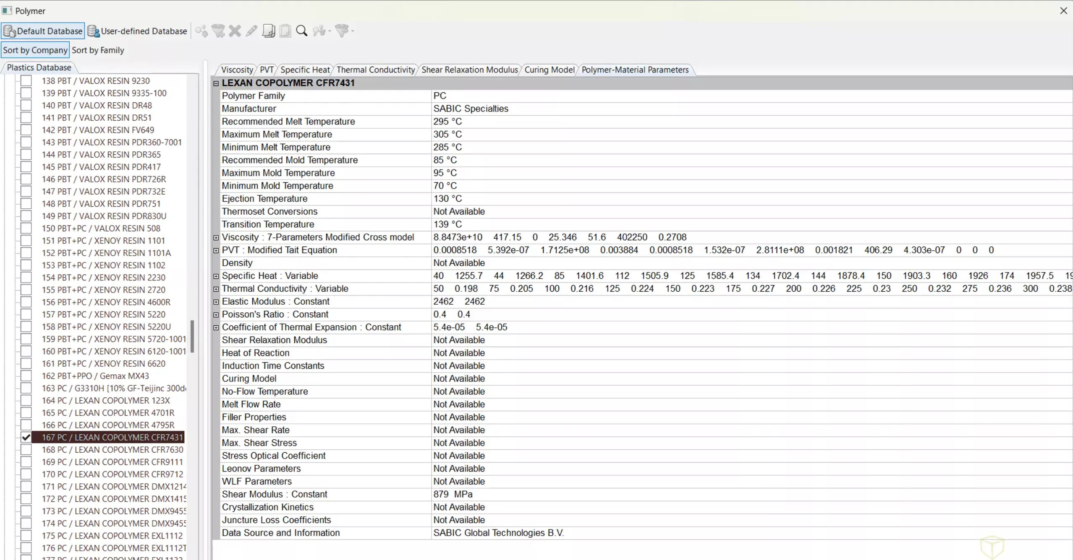The height and width of the screenshot is (560, 1073).
Task: Expand Coefficient of Thermal Expansion row
Action: [x=216, y=327]
